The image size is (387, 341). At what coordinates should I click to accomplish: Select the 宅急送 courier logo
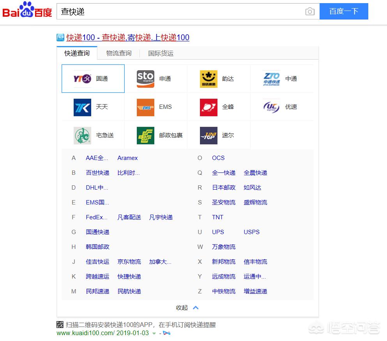tap(83, 135)
